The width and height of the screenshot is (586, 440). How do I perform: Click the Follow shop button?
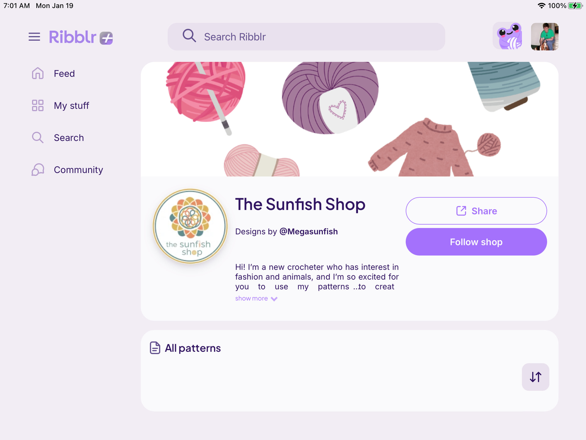pyautogui.click(x=476, y=242)
